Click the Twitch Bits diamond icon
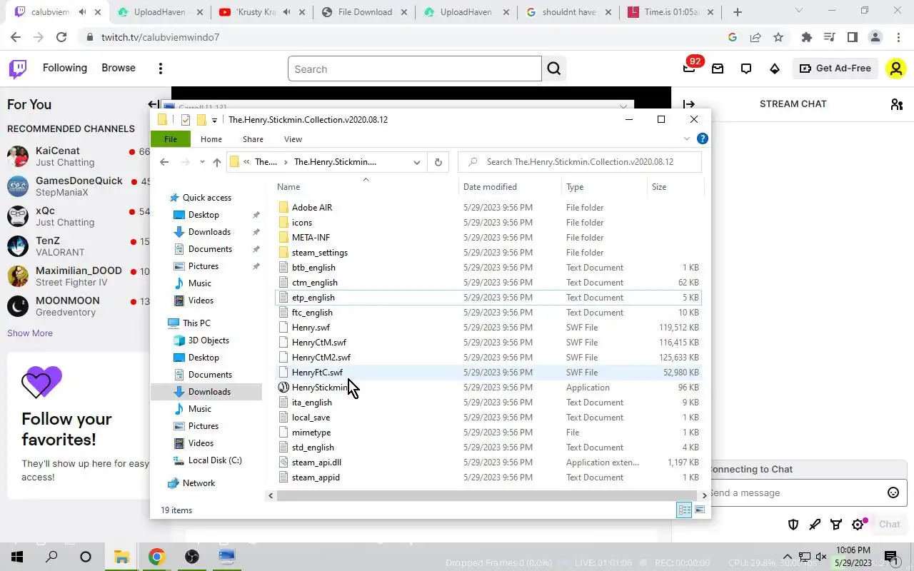Image resolution: width=914 pixels, height=571 pixels. point(775,69)
